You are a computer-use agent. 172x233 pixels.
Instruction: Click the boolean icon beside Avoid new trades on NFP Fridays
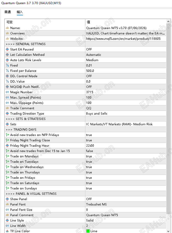point(7,135)
